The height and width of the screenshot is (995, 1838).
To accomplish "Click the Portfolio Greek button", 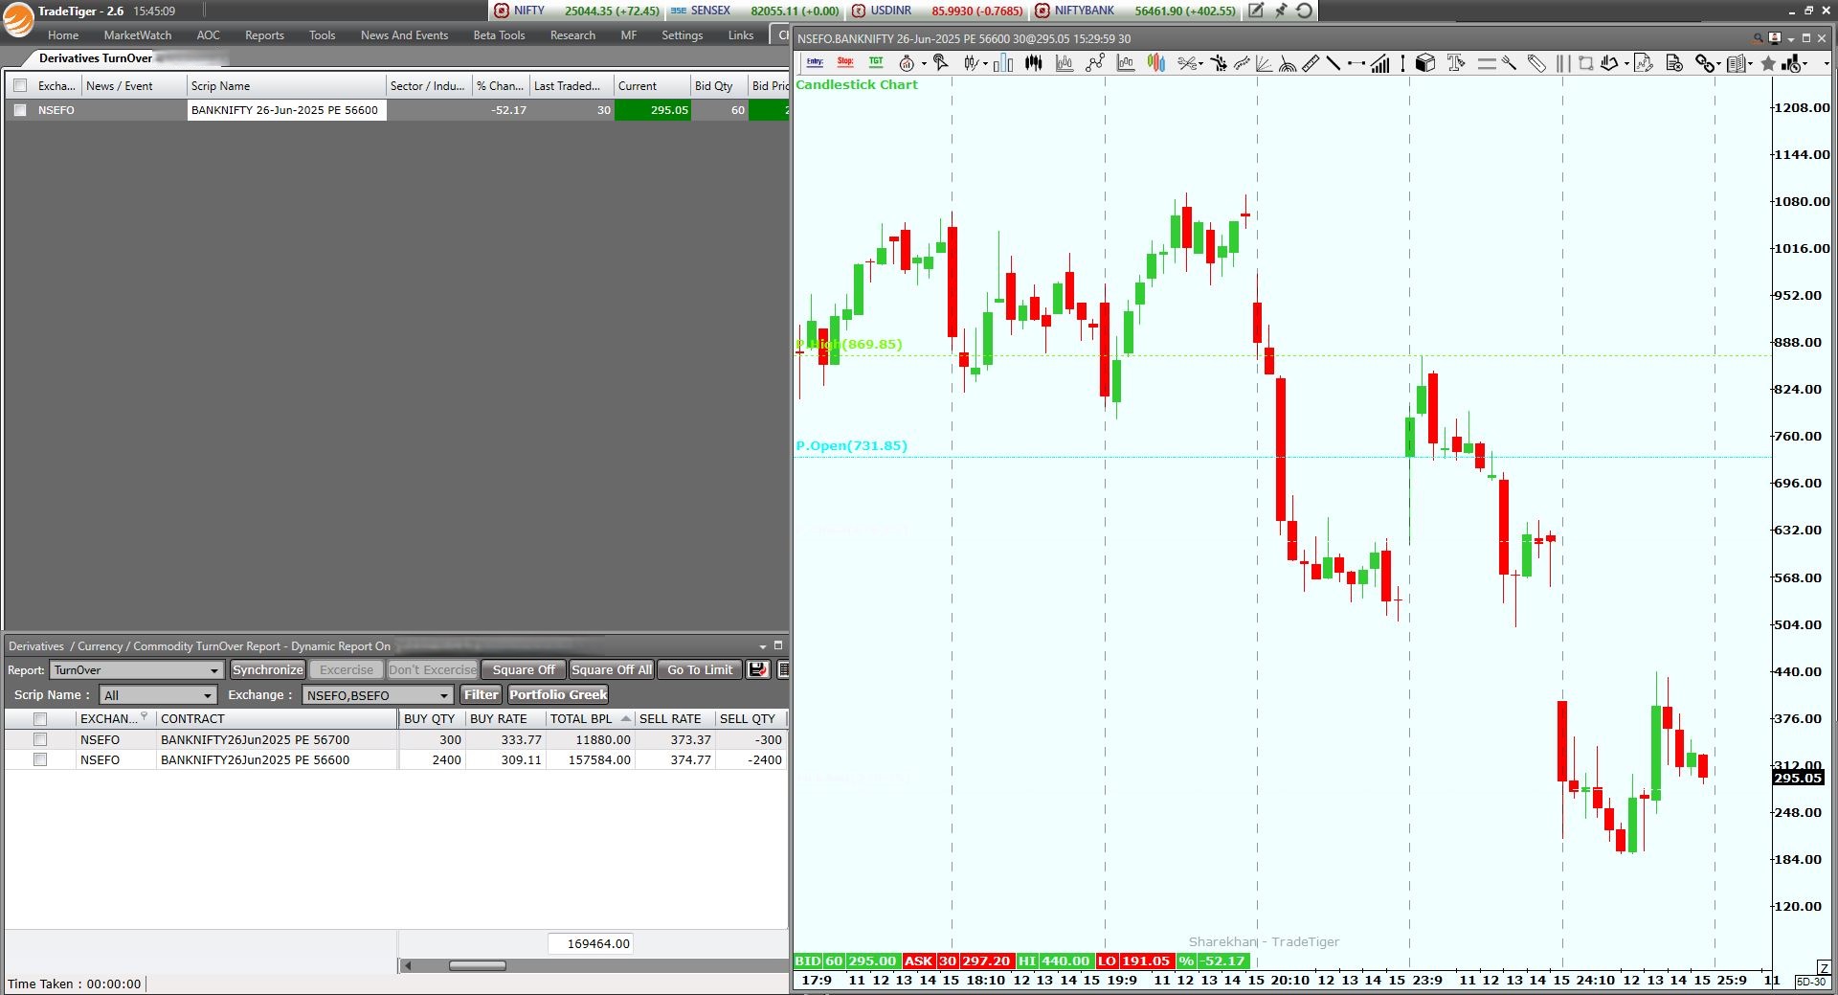I will (x=558, y=695).
